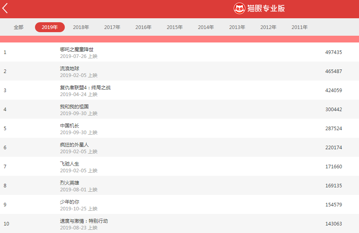Screen dimensions: 359x233
Task: Open movie 哪吒之魔童降世
Action: click(x=77, y=49)
